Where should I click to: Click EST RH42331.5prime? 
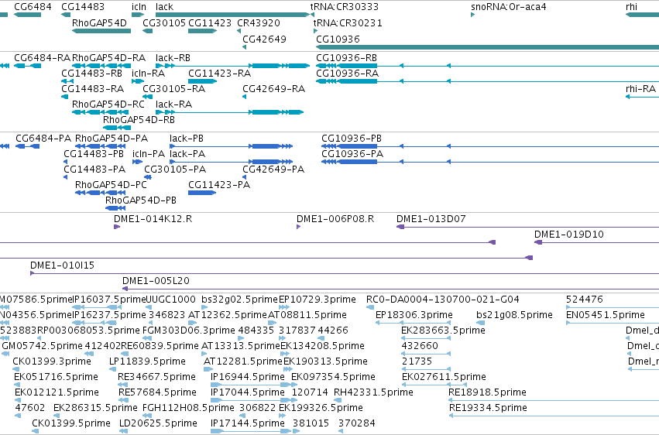[x=373, y=392]
